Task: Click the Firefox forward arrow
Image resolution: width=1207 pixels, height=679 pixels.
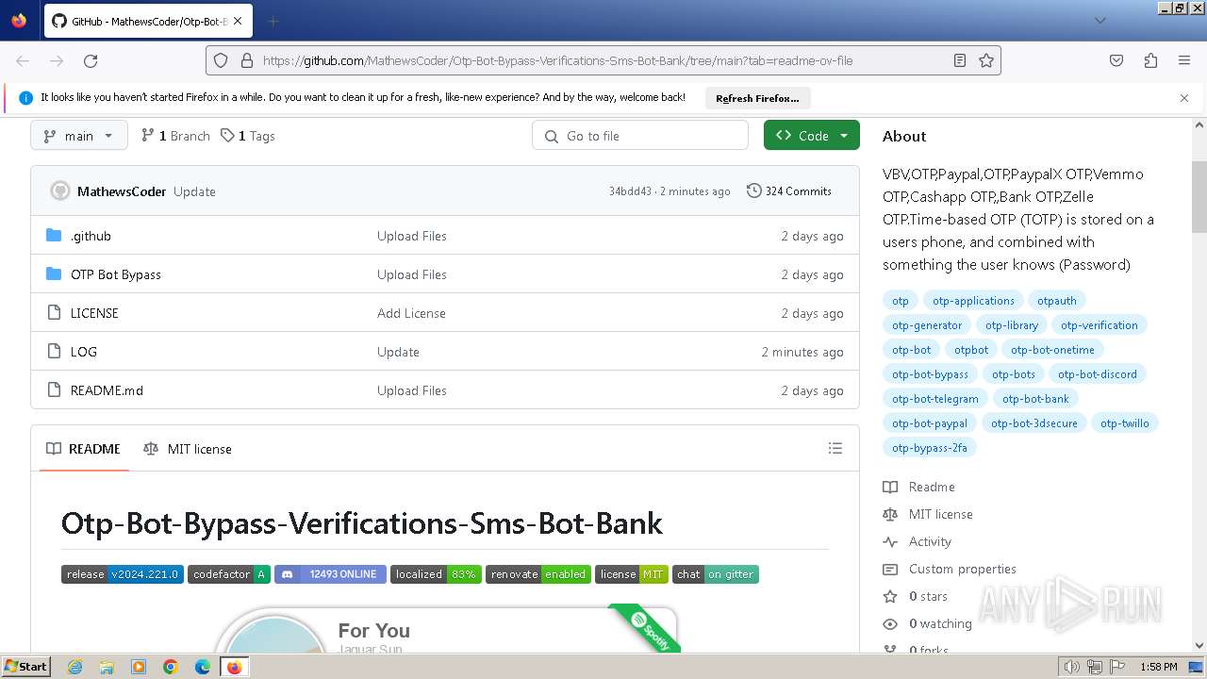Action: tap(57, 60)
